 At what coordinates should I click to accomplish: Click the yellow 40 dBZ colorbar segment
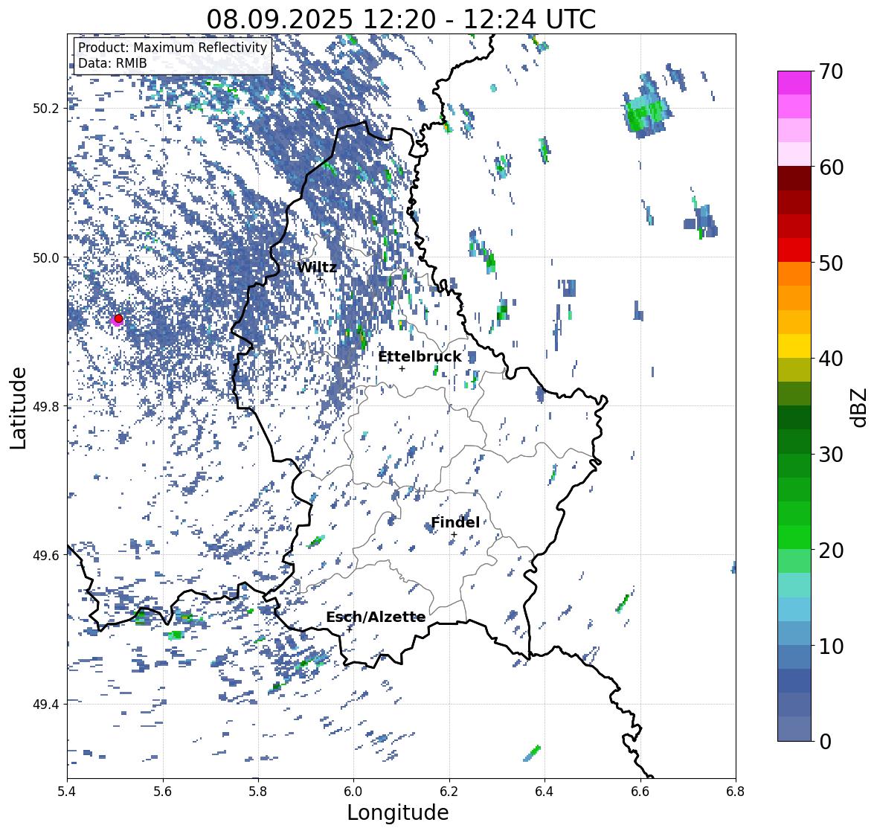point(794,346)
